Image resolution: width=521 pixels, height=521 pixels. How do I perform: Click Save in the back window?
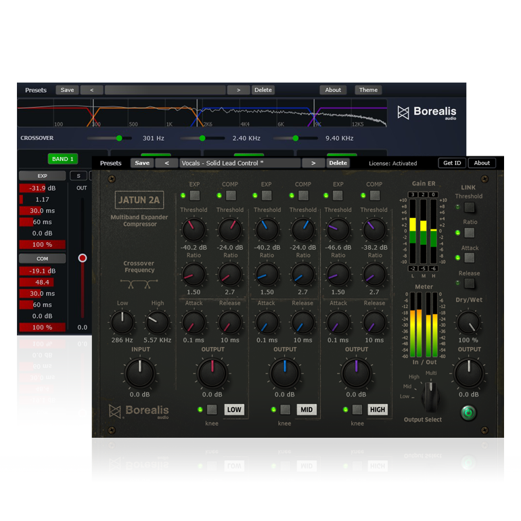[67, 90]
